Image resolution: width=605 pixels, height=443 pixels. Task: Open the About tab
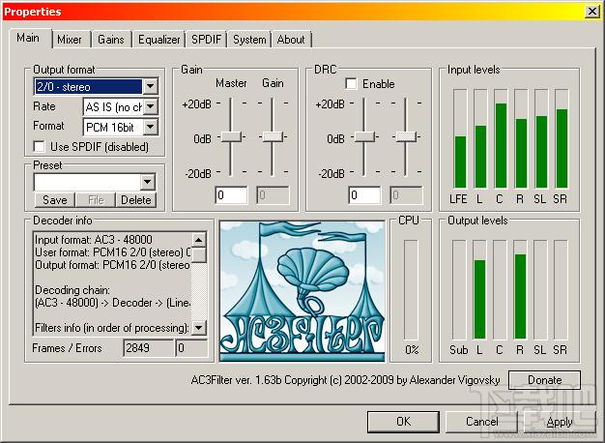291,40
